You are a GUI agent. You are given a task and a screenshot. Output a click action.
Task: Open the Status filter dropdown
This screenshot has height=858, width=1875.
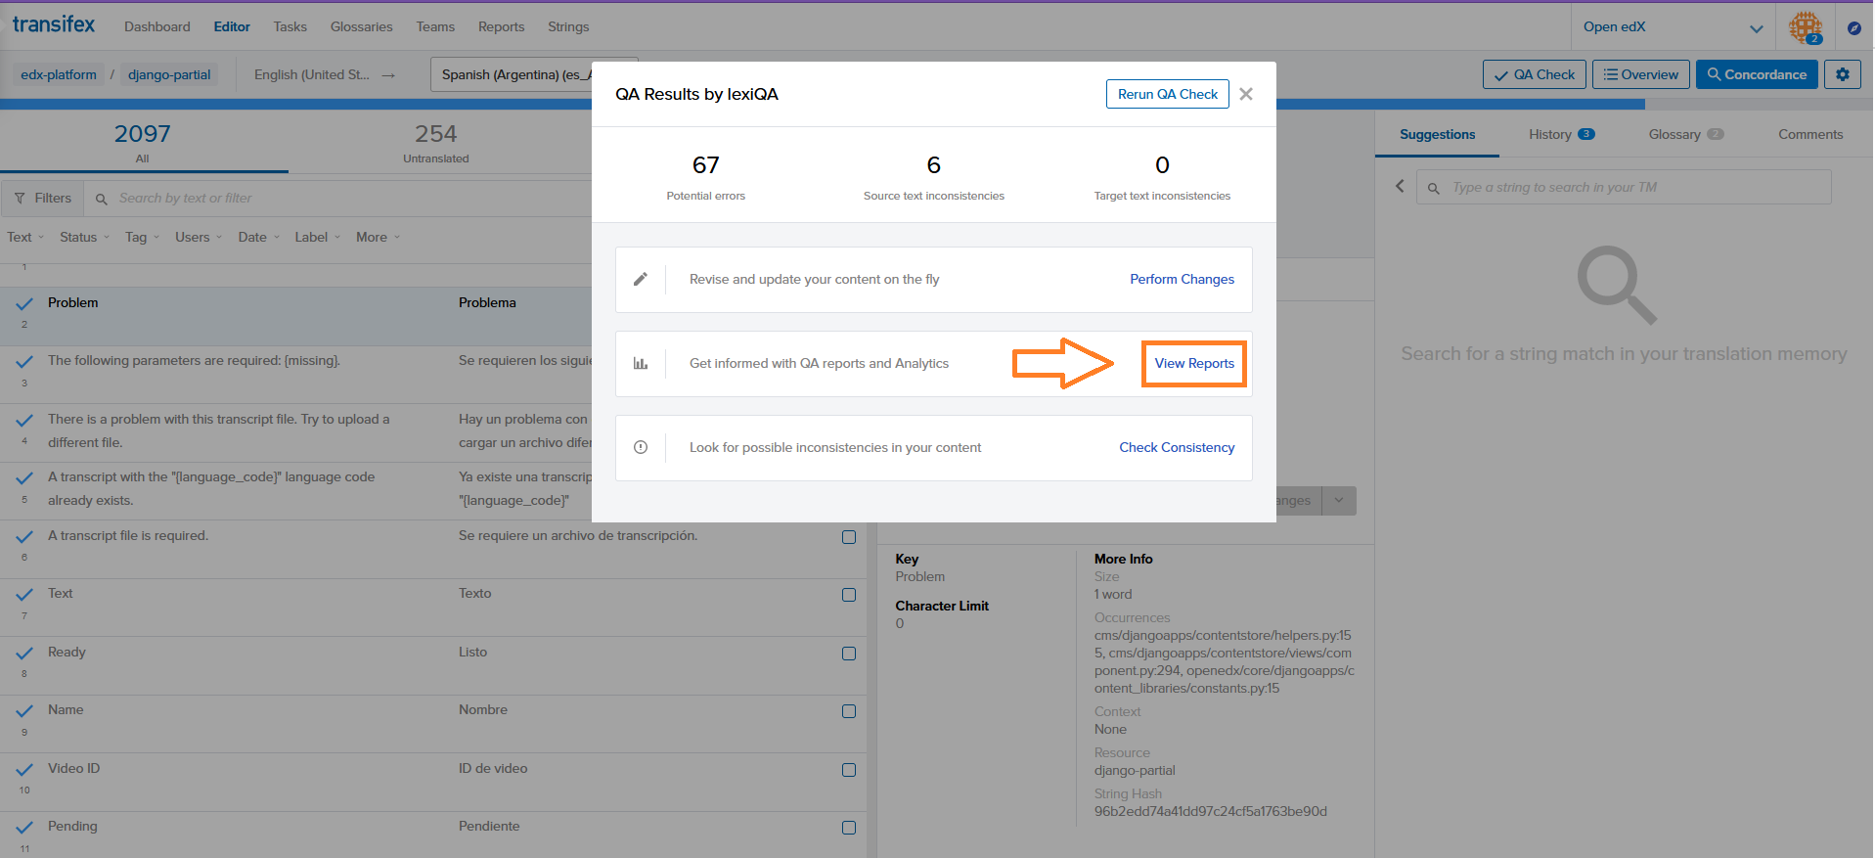83,237
